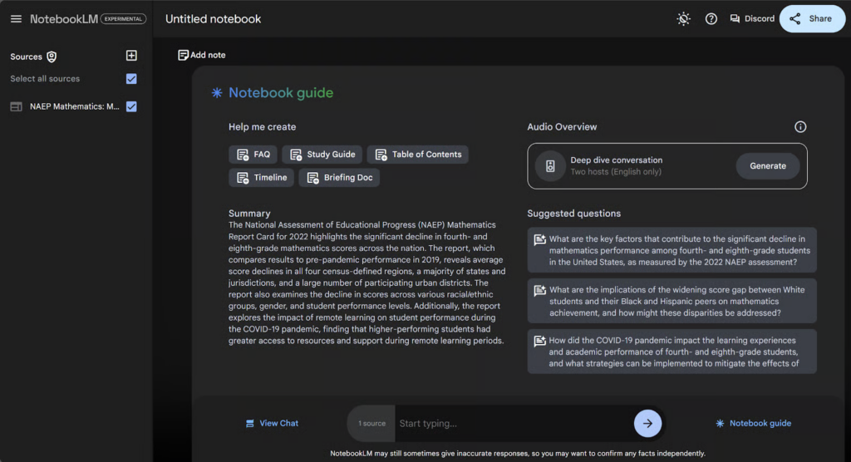Open the hamburger navigation menu
851x462 pixels.
17,19
